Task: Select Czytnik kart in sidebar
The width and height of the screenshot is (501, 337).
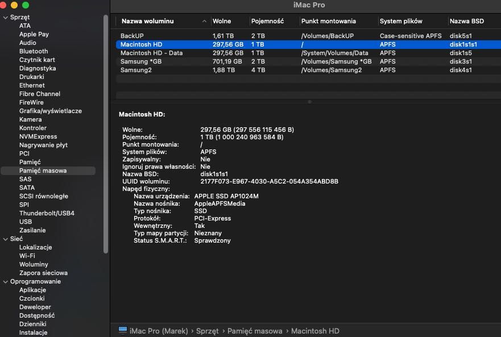Action: [37, 60]
